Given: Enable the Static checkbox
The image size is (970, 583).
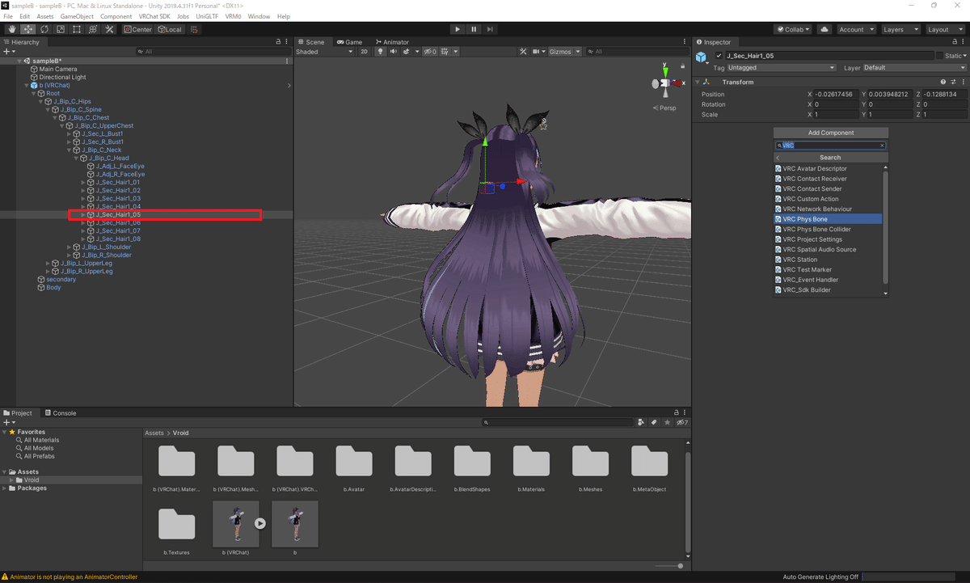Looking at the screenshot, I should (x=939, y=56).
